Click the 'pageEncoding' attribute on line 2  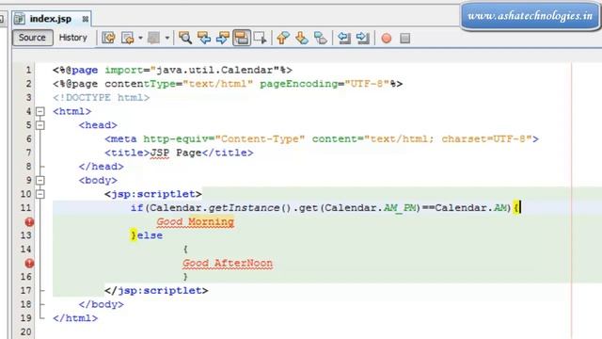(x=299, y=84)
